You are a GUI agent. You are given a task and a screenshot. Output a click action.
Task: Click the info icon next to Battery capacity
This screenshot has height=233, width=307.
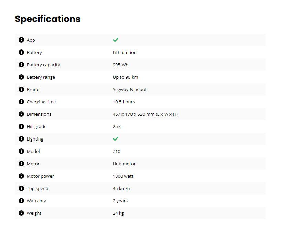pos(21,65)
